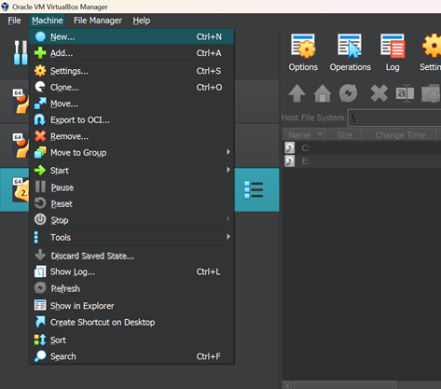
Task: Choose Move... menu entry
Action: coord(131,104)
